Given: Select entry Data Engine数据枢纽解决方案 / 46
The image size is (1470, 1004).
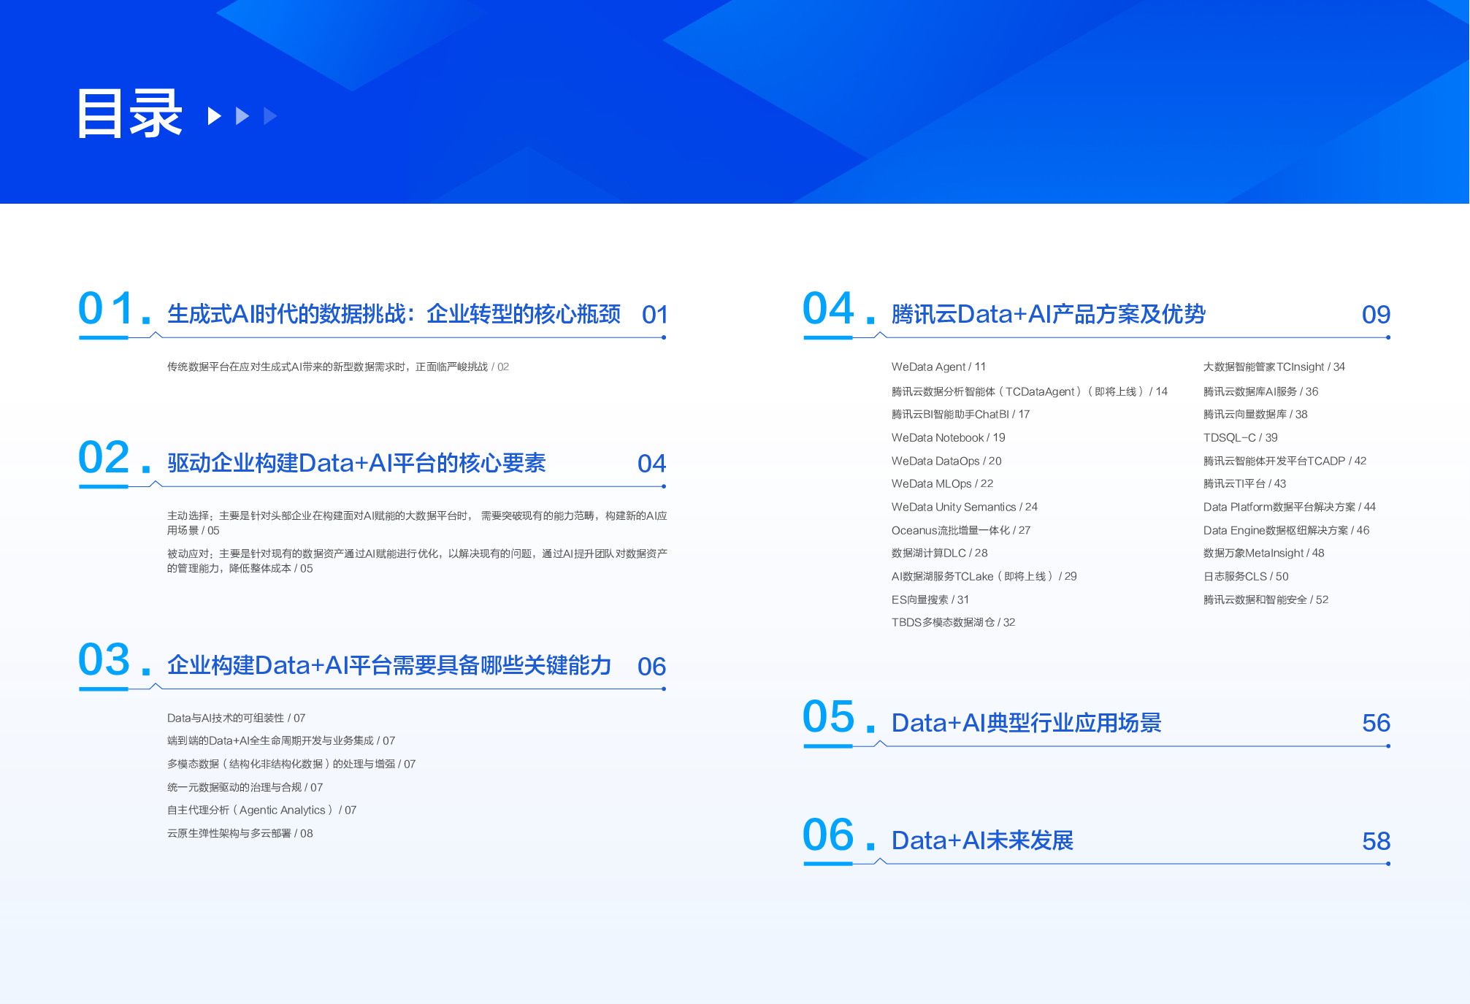Looking at the screenshot, I should (x=1287, y=530).
